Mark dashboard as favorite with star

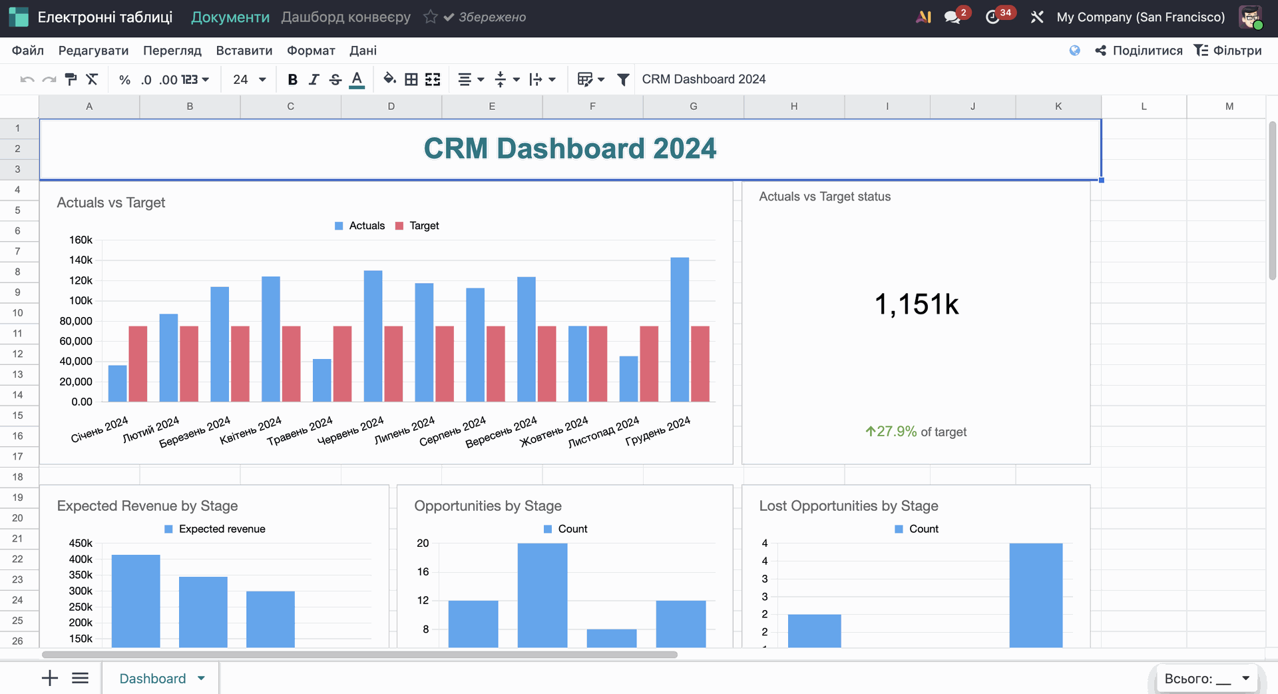[431, 17]
